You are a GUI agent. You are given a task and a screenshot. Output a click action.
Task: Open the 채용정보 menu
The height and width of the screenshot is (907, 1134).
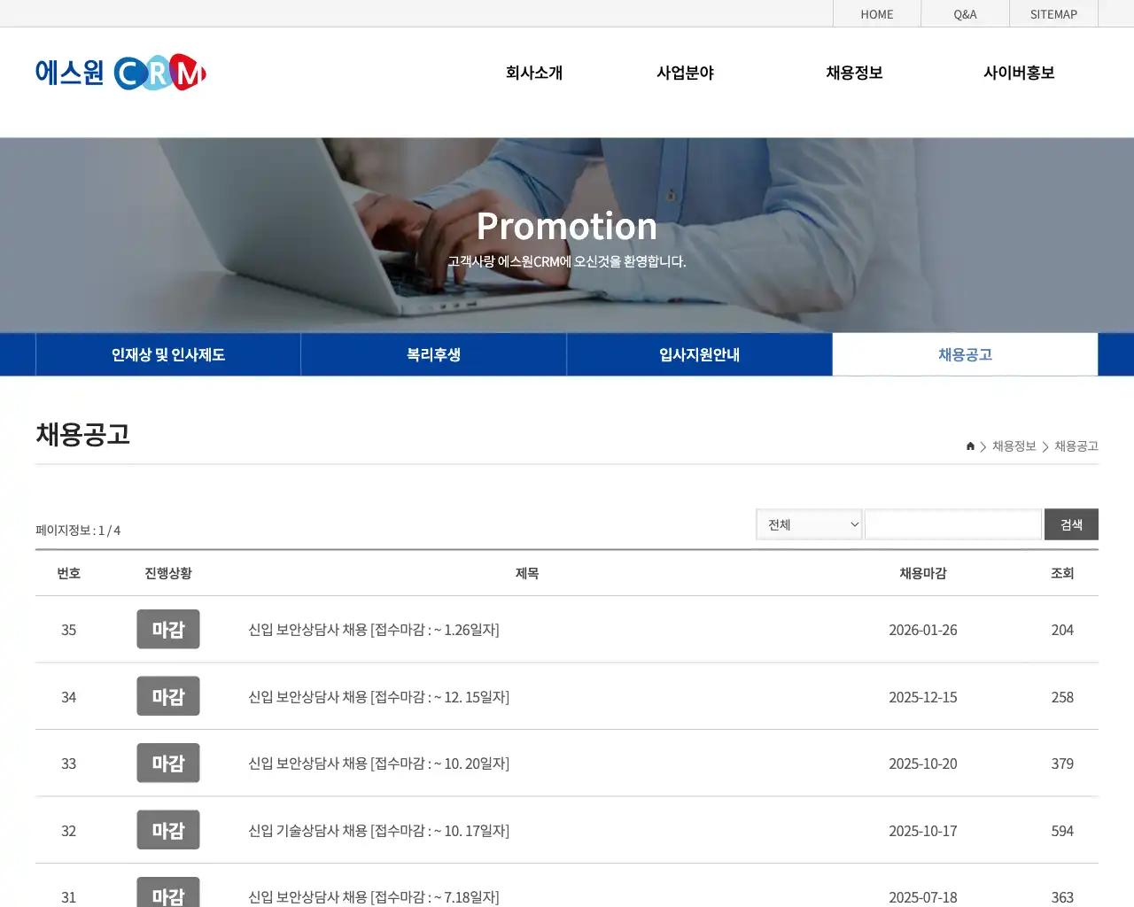[853, 73]
